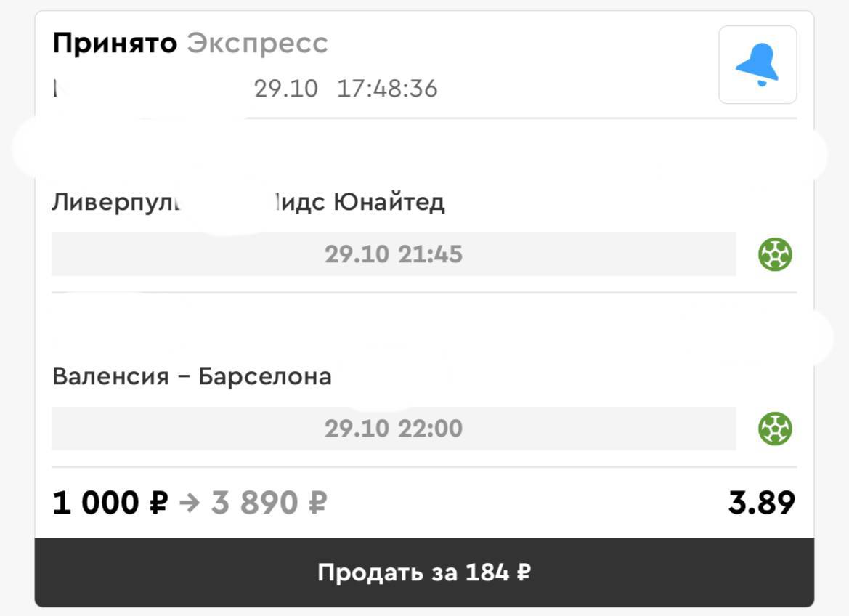Click the ruble sign after 3 890
The image size is (849, 616).
click(x=317, y=503)
